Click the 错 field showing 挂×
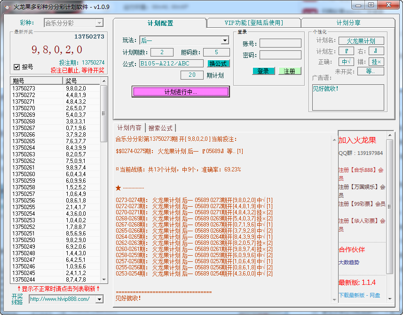 (376, 62)
